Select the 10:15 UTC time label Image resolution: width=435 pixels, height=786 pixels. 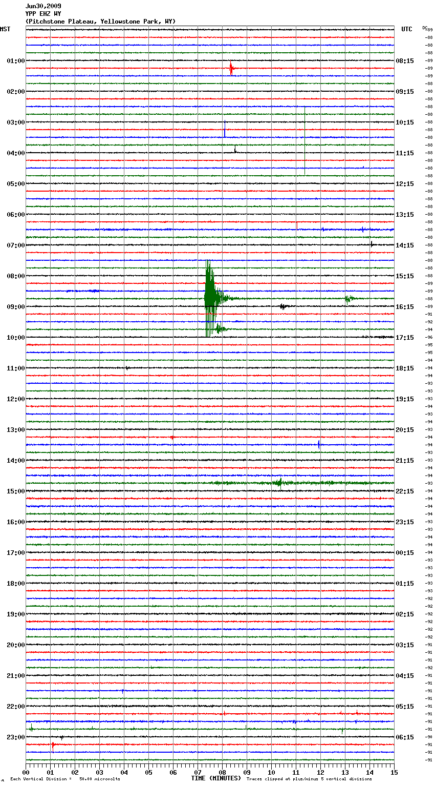(x=405, y=122)
